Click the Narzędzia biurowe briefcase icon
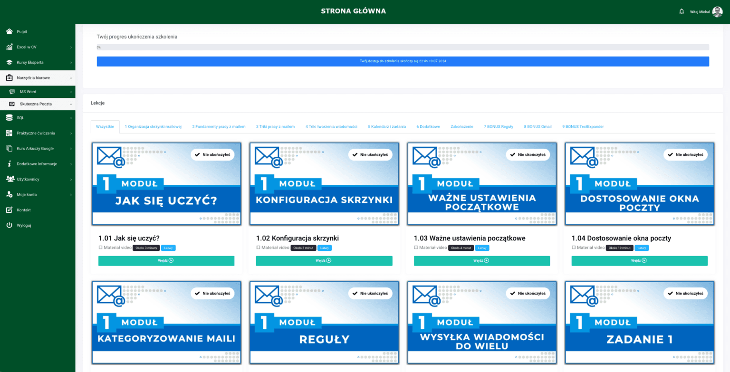The width and height of the screenshot is (730, 372). pos(9,77)
